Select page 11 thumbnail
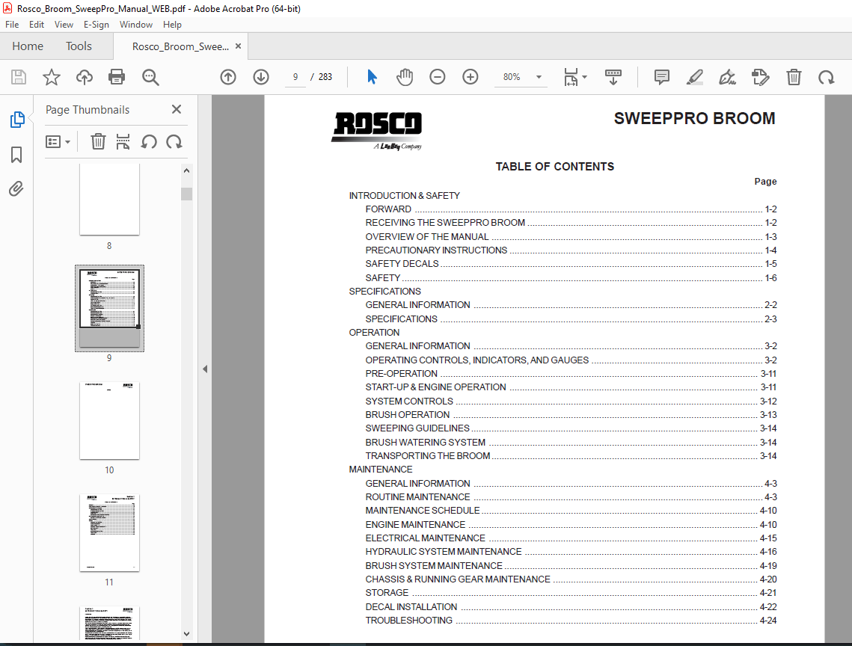This screenshot has height=646, width=852. (x=109, y=532)
